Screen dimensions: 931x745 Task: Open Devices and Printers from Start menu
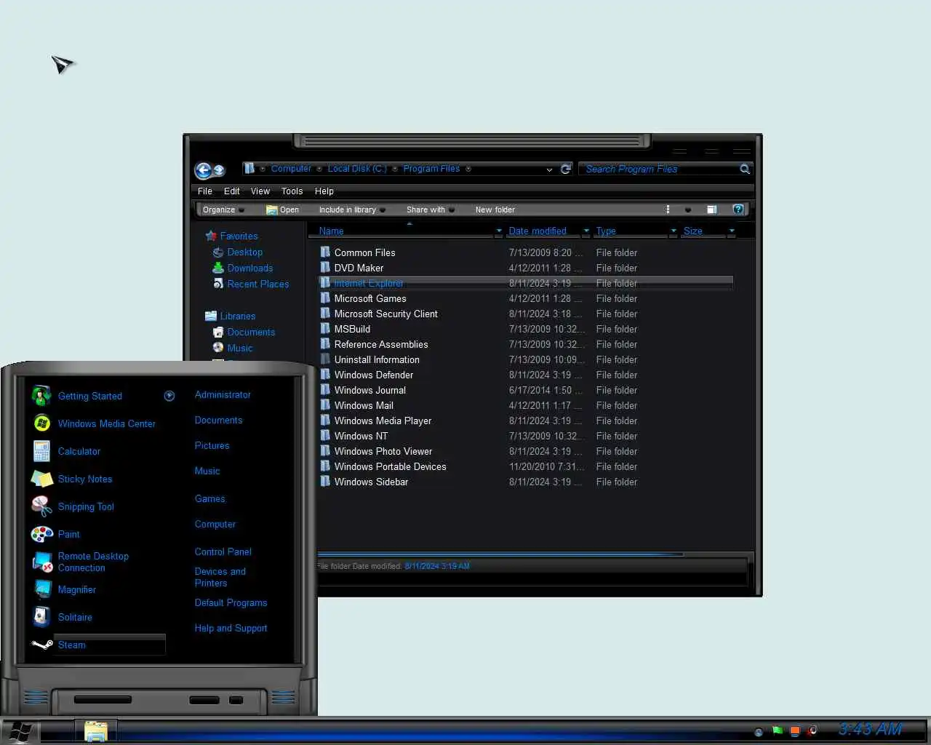[220, 577]
